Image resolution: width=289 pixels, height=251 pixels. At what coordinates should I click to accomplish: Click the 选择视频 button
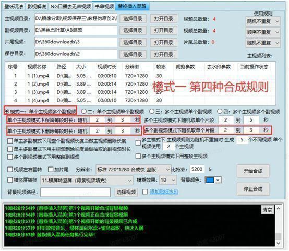tap(126, 192)
